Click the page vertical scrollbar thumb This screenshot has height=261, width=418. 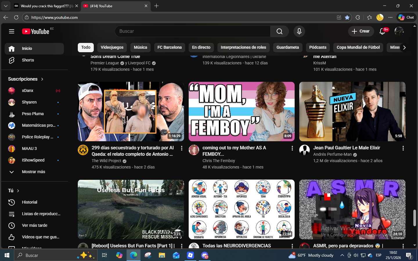click(415, 218)
